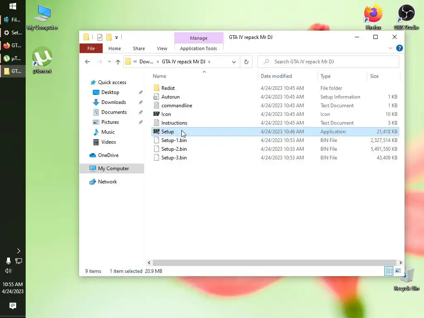Open Videos in navigation pane
Image resolution: width=424 pixels, height=318 pixels.
click(108, 142)
